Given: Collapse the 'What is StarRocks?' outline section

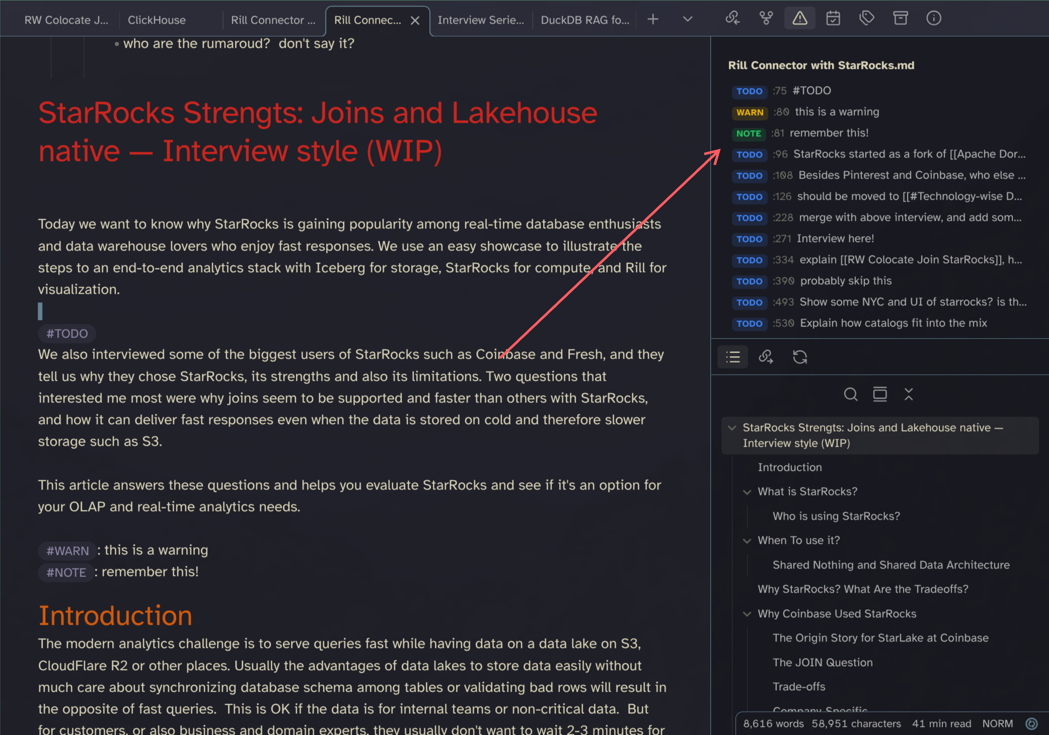Looking at the screenshot, I should [x=747, y=492].
